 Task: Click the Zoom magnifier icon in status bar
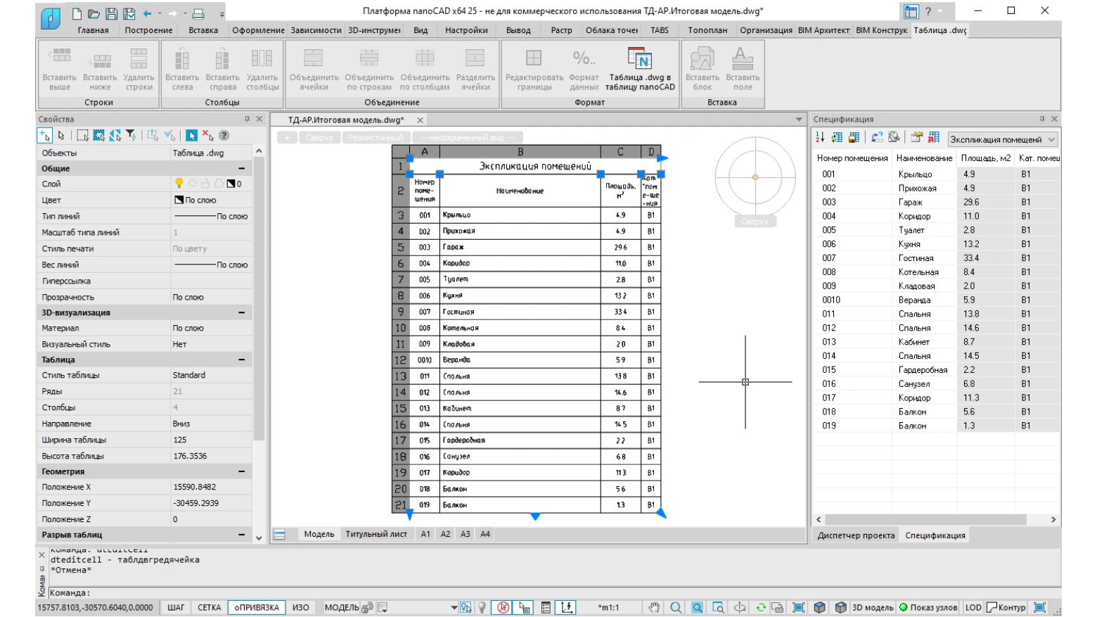click(676, 607)
